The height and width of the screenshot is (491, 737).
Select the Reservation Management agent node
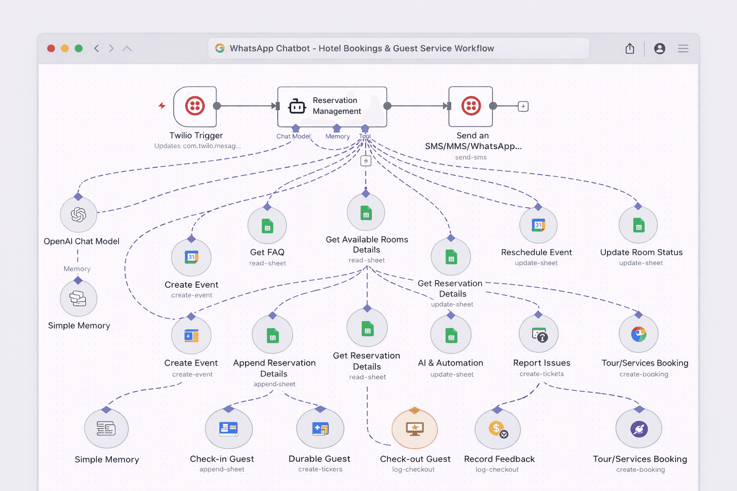point(332,106)
